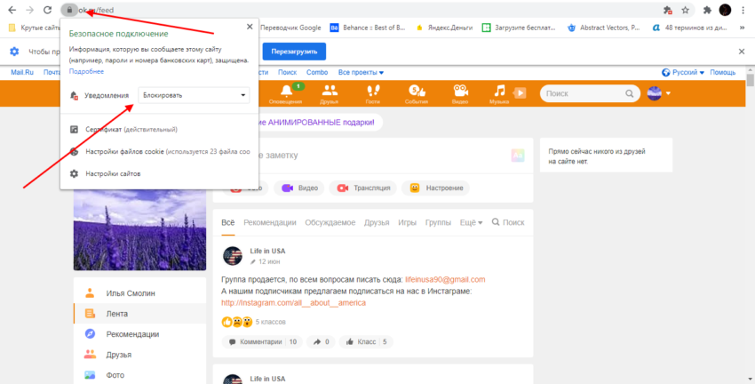Click the share arrow button with 0
Image resolution: width=755 pixels, height=384 pixels.
[x=321, y=341]
